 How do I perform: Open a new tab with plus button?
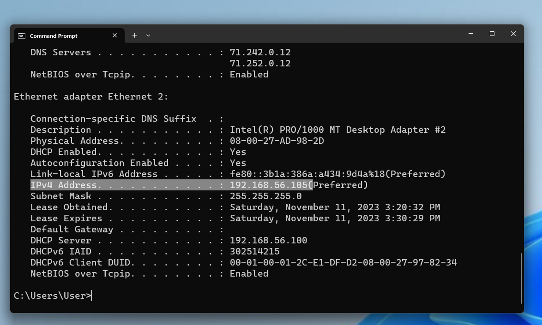coord(134,35)
